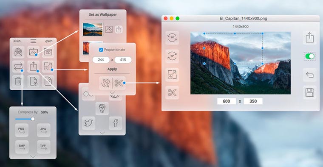Share via the Facebook icon

point(115,123)
